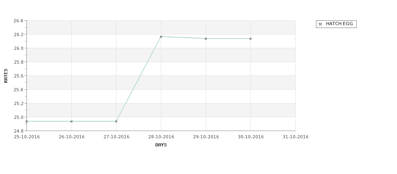Click the 28-10-2016 x-axis label
The image size is (397, 174).
tap(161, 137)
